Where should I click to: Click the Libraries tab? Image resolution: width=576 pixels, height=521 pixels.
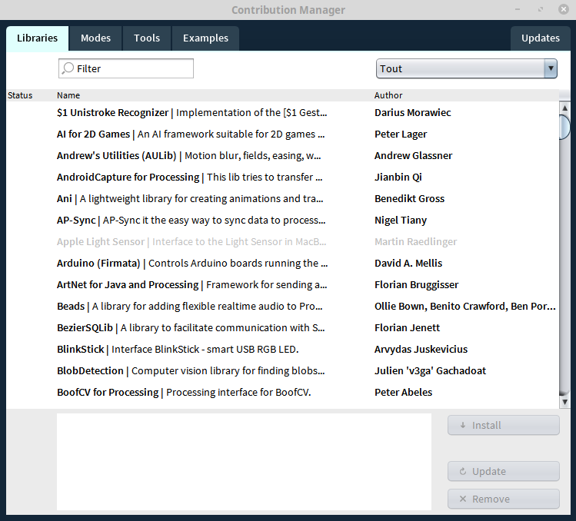[x=37, y=38]
